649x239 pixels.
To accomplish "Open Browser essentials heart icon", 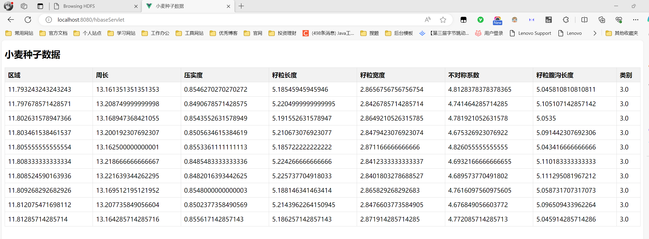I will pos(619,20).
